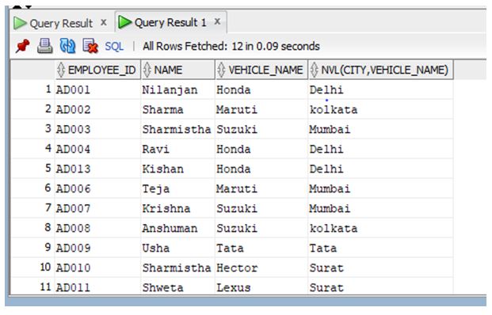Click the Mumbai cell in row AD003

tap(380, 129)
